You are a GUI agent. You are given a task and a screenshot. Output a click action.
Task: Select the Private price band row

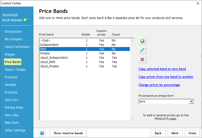(45, 53)
